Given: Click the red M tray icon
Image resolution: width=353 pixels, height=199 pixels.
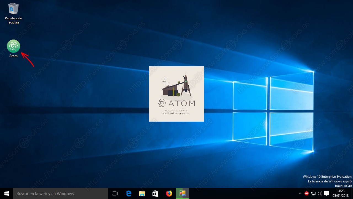Looking at the screenshot, I should coord(306,193).
